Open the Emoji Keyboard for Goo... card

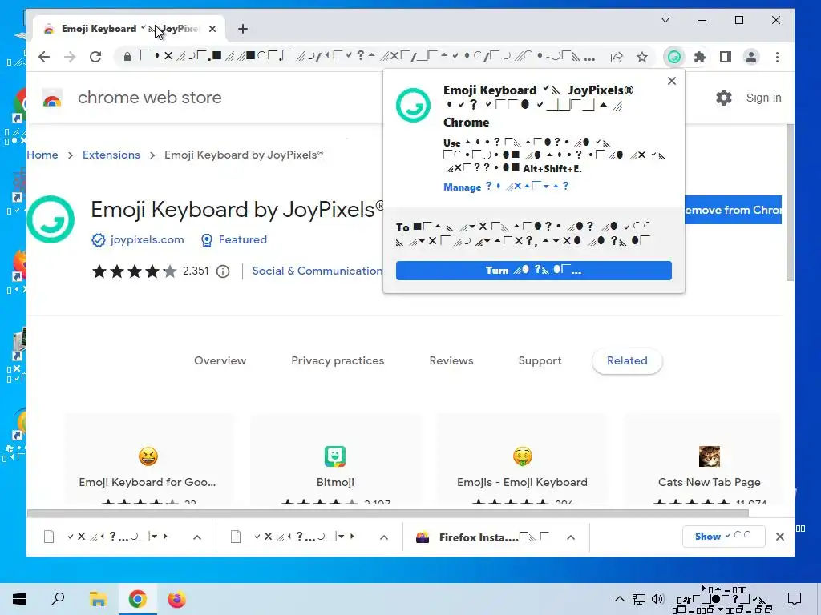click(x=148, y=459)
